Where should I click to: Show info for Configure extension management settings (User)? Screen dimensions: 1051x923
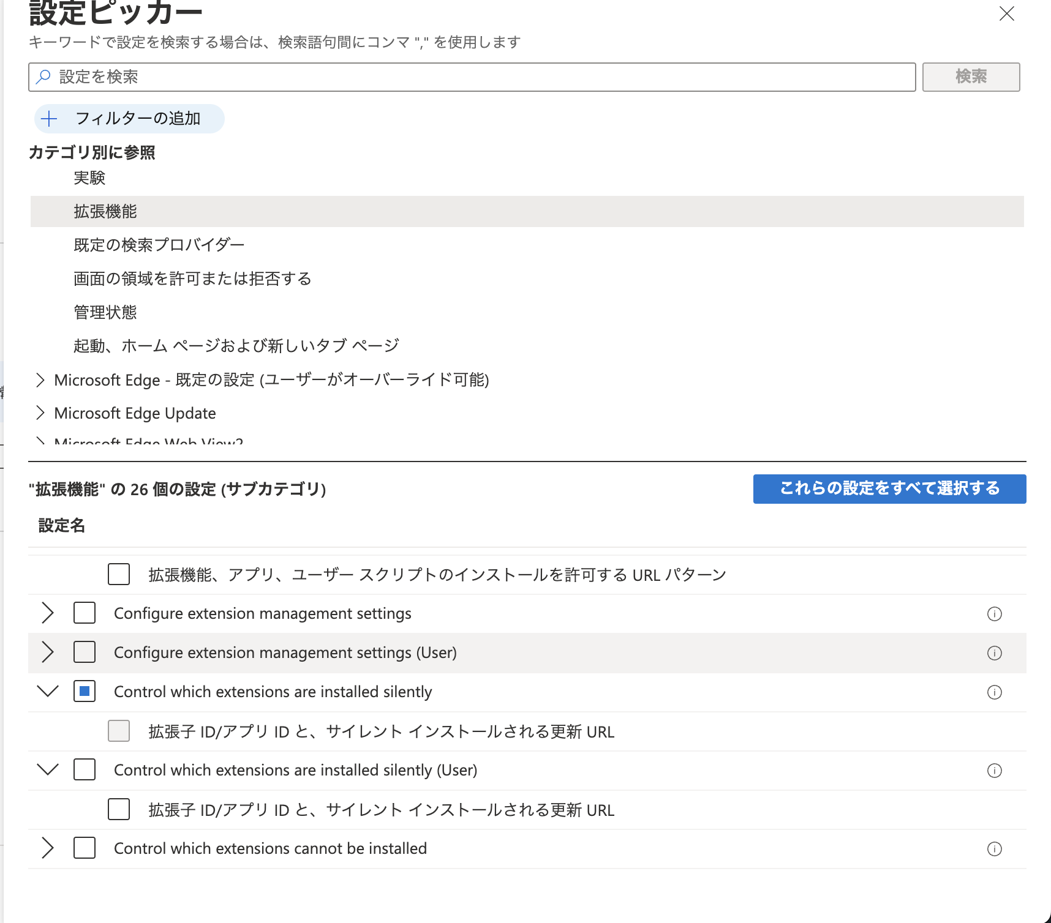coord(995,653)
